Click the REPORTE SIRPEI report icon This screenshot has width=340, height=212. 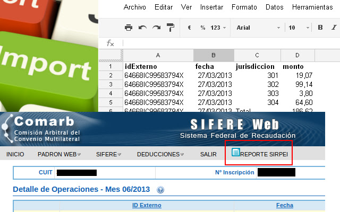236,152
